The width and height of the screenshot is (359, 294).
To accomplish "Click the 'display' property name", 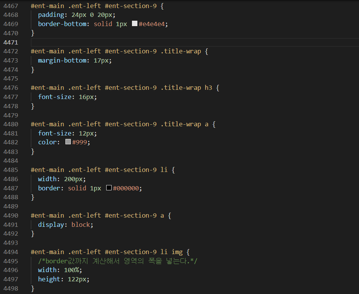I will coord(51,225).
